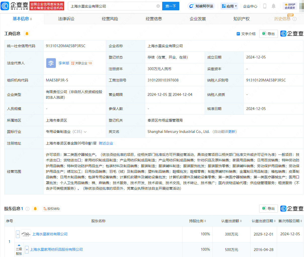Expand the 专用设备制造业 industry dropdown

click(x=85, y=132)
